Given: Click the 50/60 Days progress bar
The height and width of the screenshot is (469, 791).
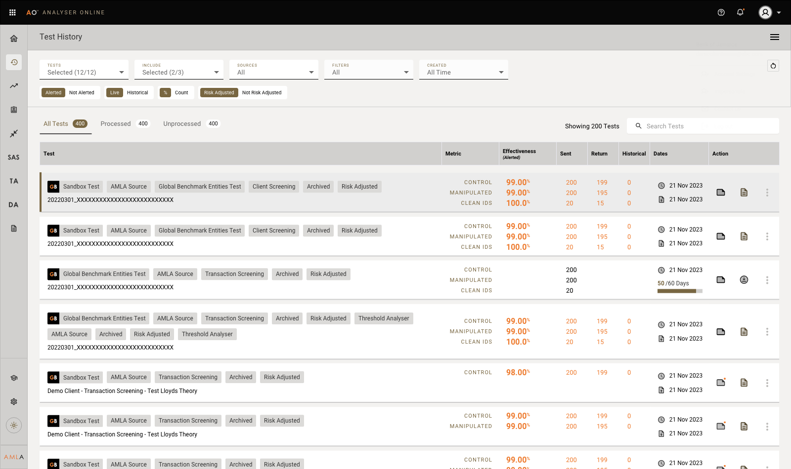Looking at the screenshot, I should click(x=679, y=291).
